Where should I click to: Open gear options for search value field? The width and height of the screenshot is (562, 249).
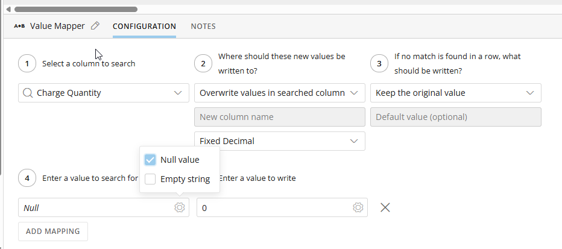[180, 207]
